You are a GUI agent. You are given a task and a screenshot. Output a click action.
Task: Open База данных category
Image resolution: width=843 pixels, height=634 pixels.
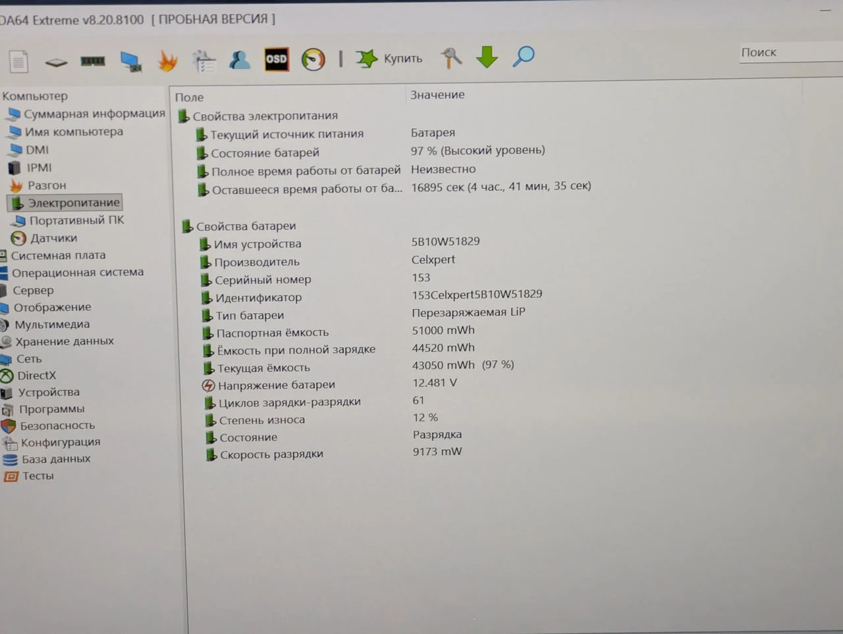tap(46, 459)
